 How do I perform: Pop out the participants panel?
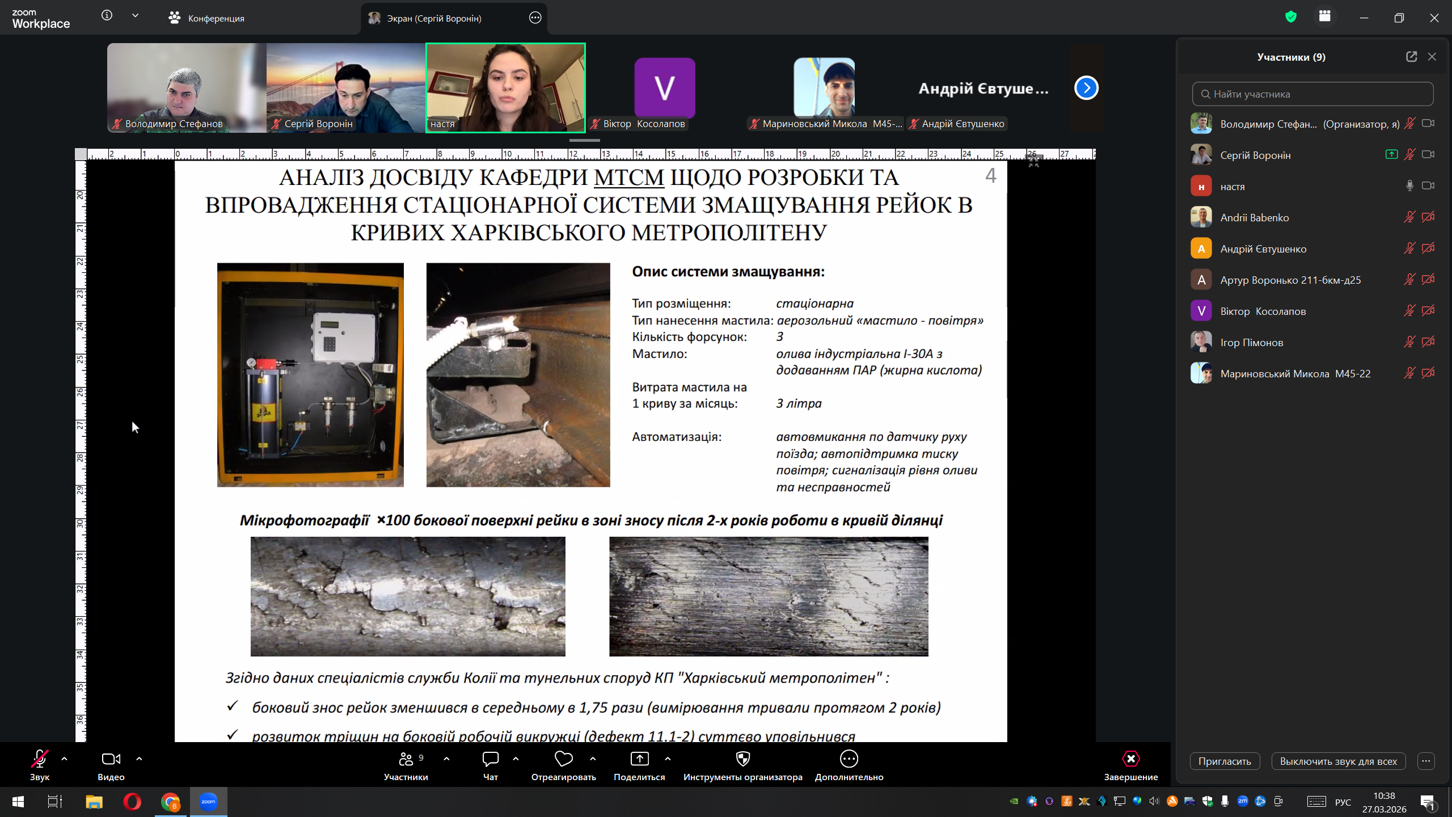(x=1411, y=57)
